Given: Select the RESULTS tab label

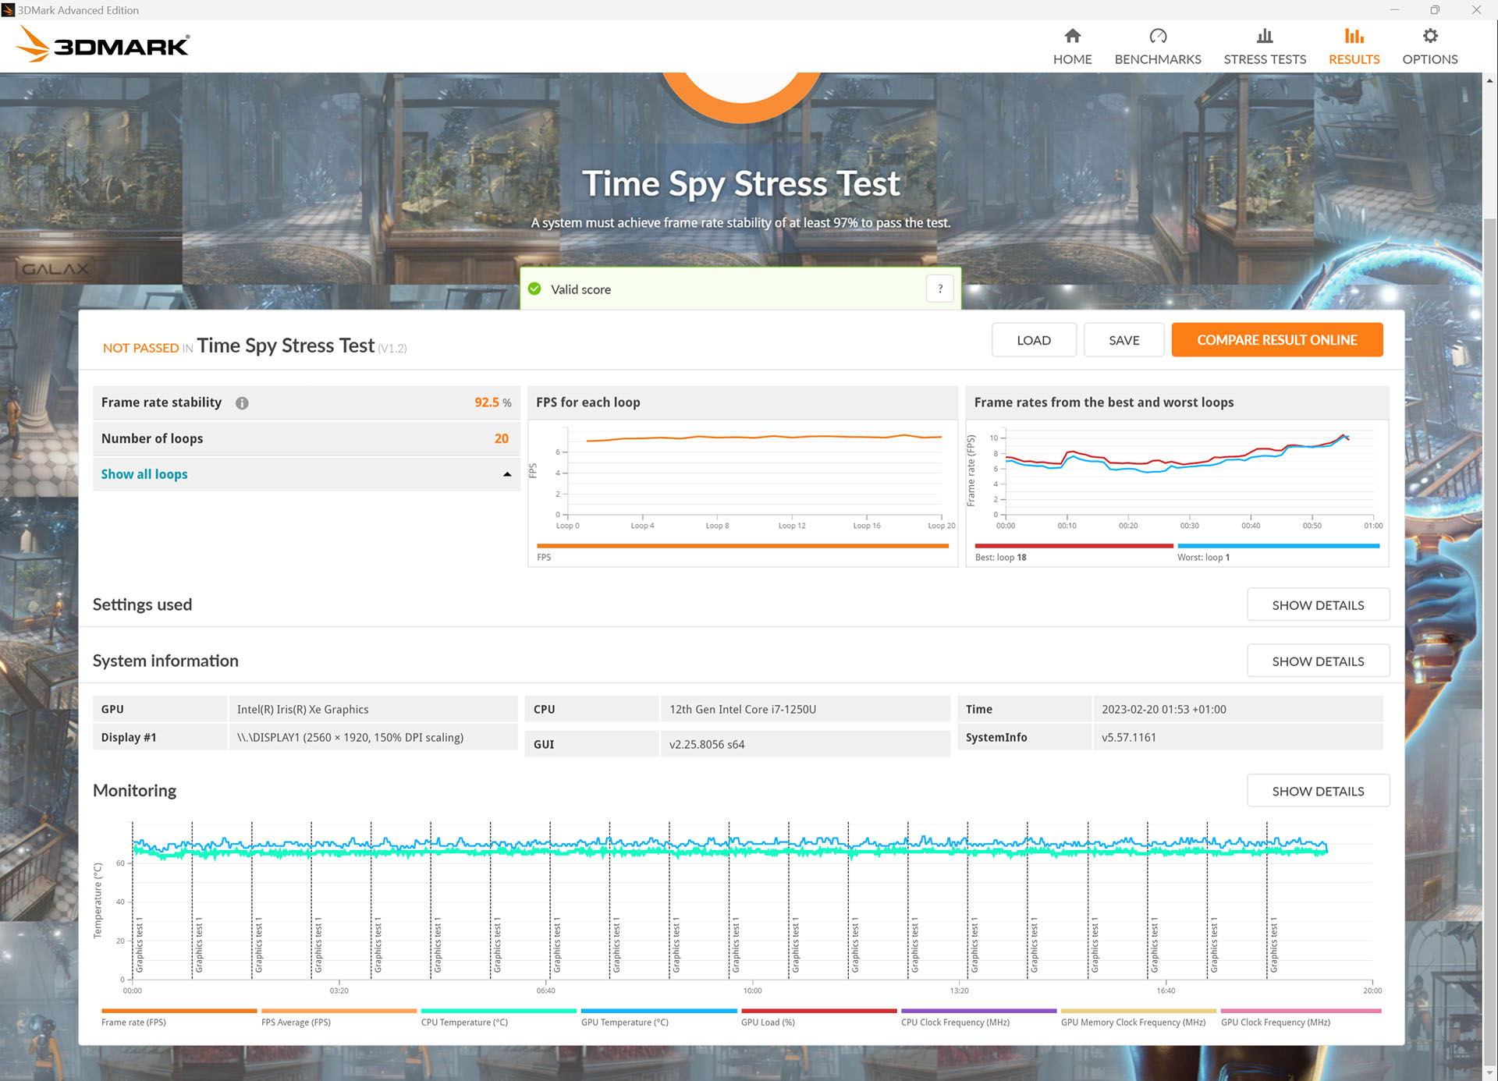Looking at the screenshot, I should click(x=1354, y=59).
